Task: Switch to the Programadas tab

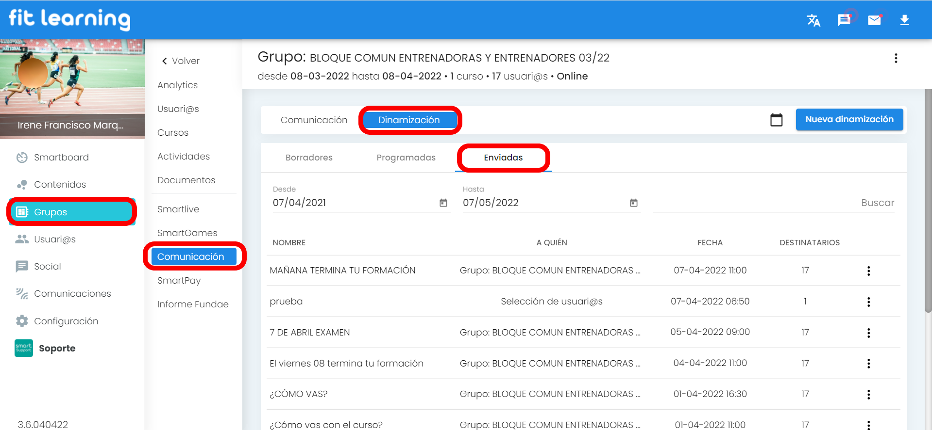Action: point(406,158)
